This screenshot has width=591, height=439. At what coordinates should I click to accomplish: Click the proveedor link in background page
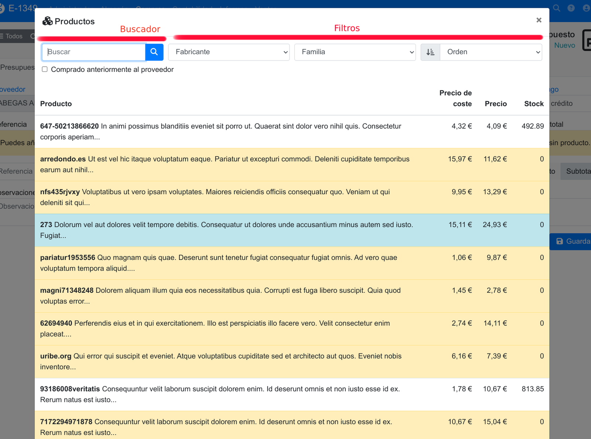[13, 90]
